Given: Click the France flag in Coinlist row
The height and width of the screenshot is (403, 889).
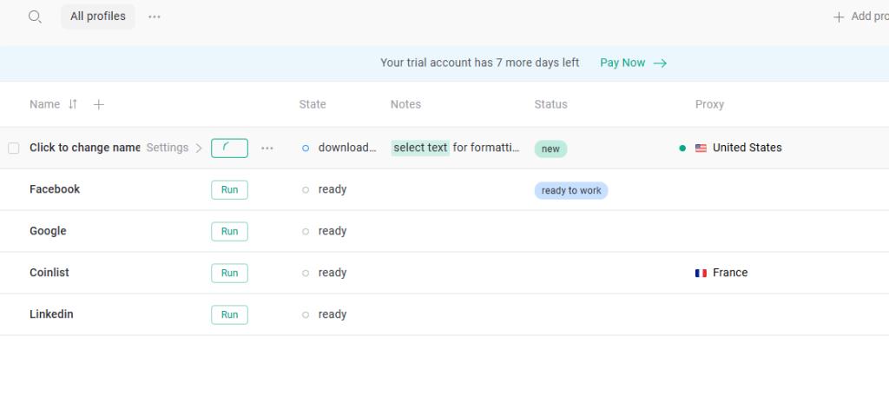Looking at the screenshot, I should point(701,273).
